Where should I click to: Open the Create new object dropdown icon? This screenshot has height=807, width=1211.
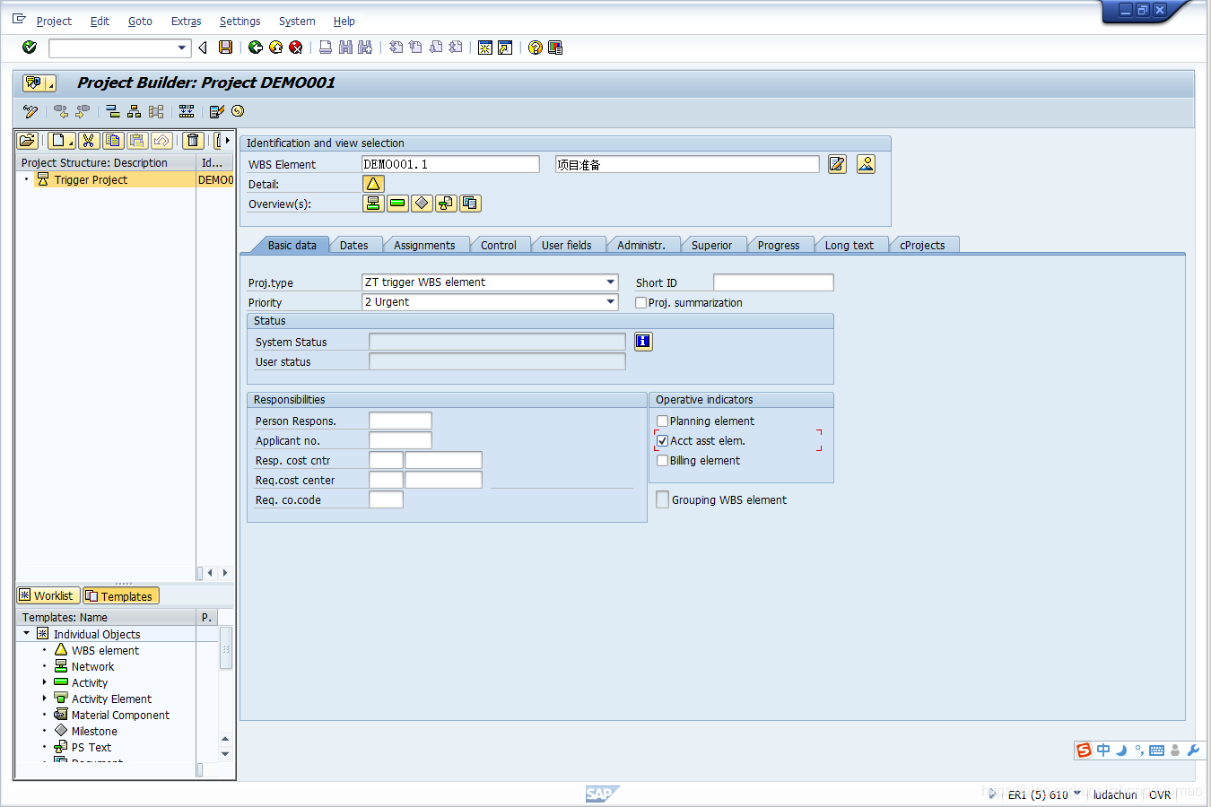(61, 141)
